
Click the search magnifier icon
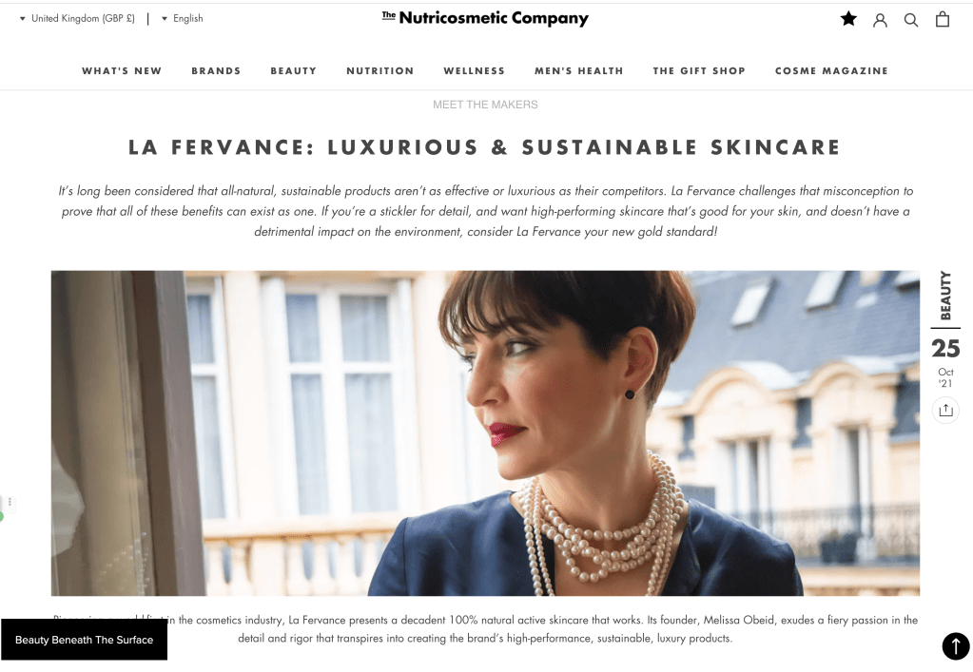tap(911, 21)
